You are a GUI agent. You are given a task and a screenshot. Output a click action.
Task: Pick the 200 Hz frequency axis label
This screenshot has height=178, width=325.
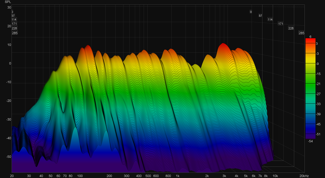pyautogui.click(x=109, y=176)
